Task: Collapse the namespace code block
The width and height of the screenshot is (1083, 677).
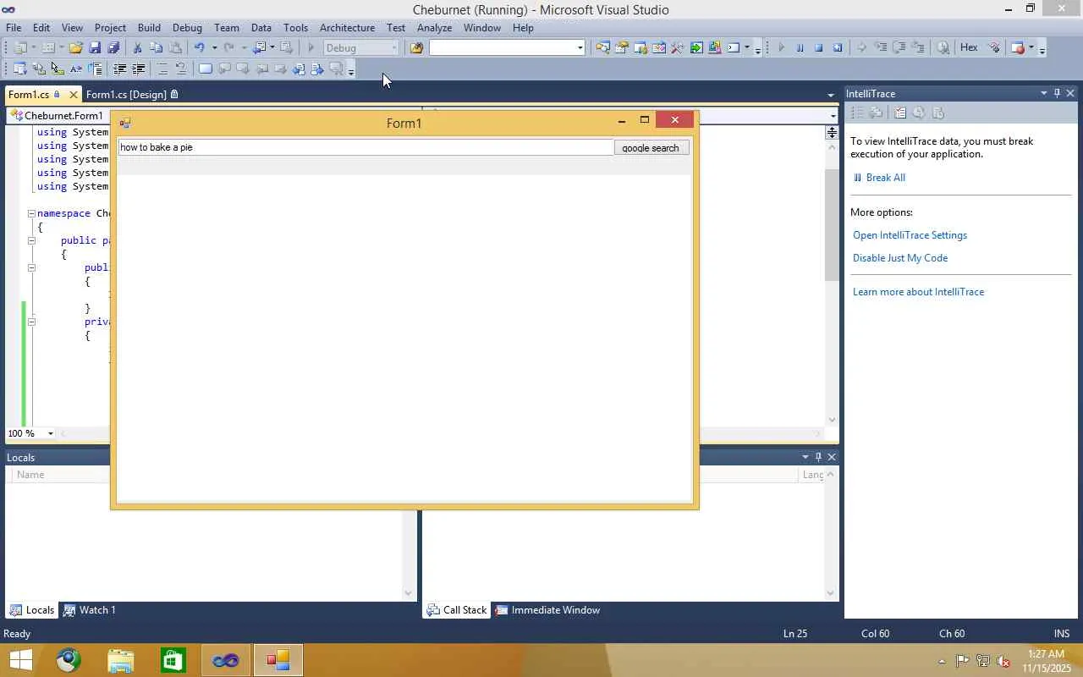Action: (x=31, y=213)
